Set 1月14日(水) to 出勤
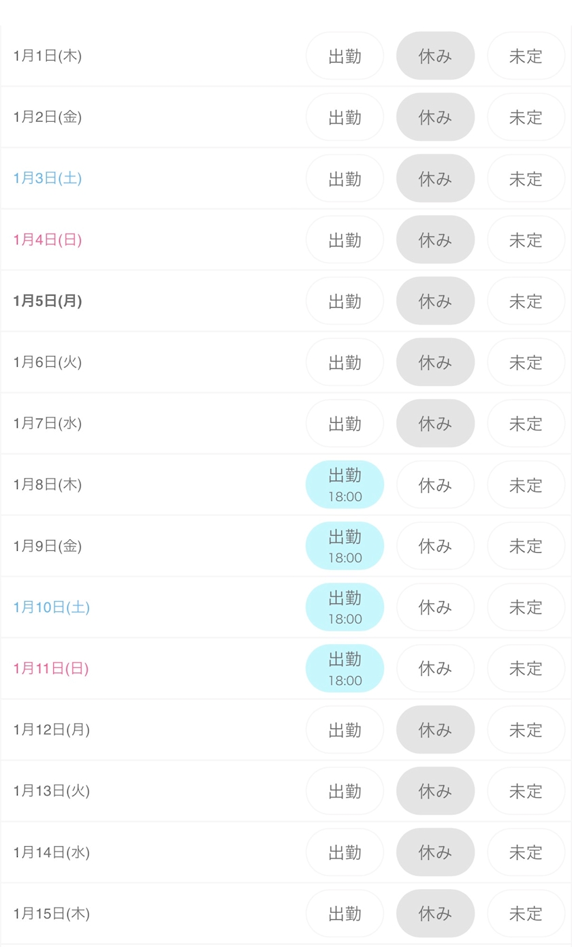 coord(345,852)
